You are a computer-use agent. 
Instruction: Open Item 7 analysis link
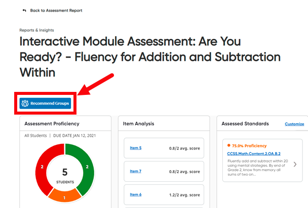click(136, 171)
